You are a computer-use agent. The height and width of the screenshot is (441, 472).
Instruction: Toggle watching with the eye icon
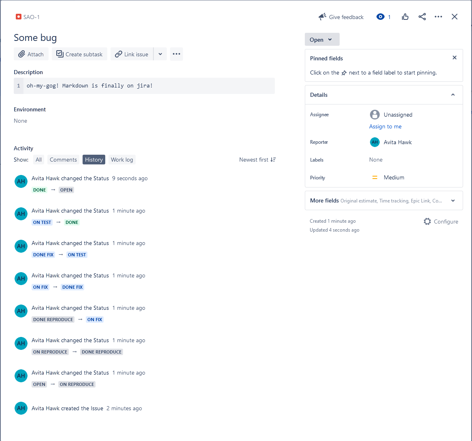(x=380, y=17)
